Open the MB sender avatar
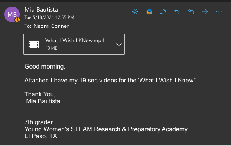 coord(12,14)
